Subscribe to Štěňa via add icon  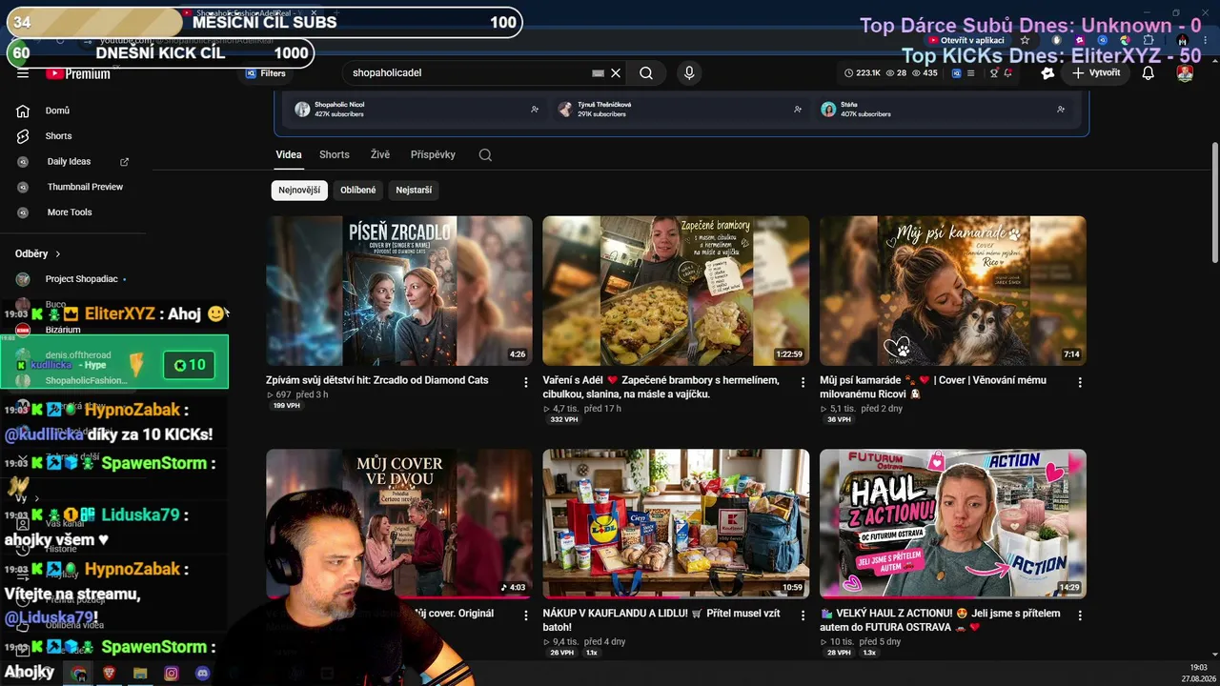pyautogui.click(x=1061, y=110)
